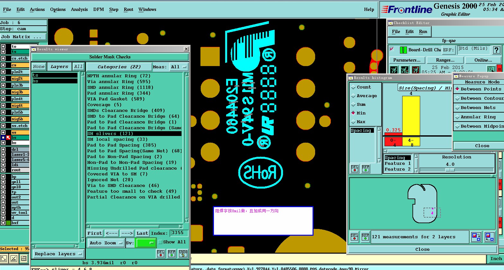Click second running-man run icon in checklist

click(x=405, y=70)
